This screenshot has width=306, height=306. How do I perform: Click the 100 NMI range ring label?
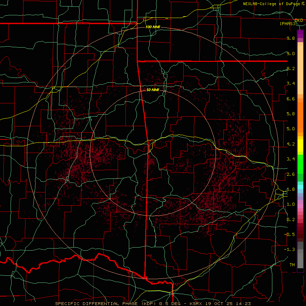tap(153, 27)
